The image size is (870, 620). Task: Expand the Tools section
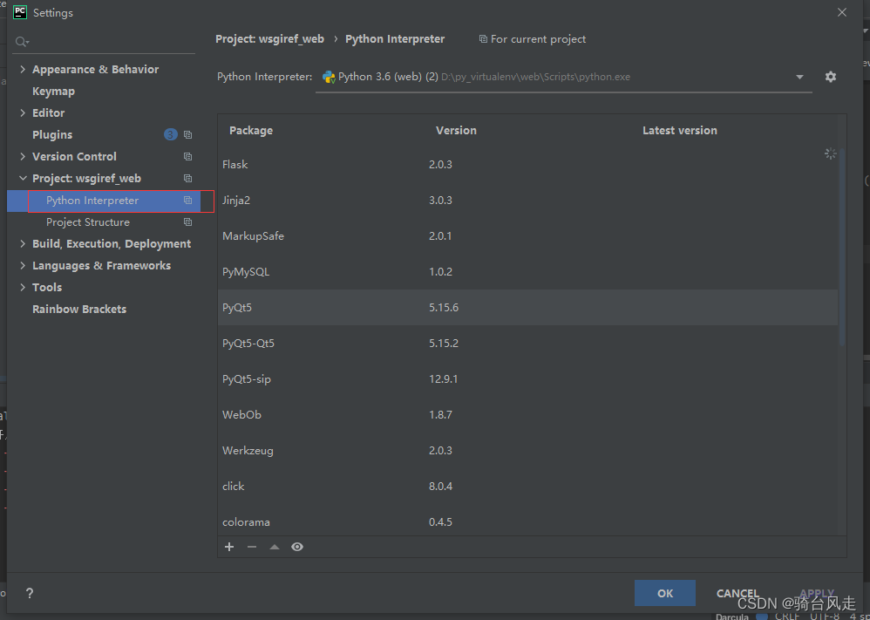coord(23,287)
